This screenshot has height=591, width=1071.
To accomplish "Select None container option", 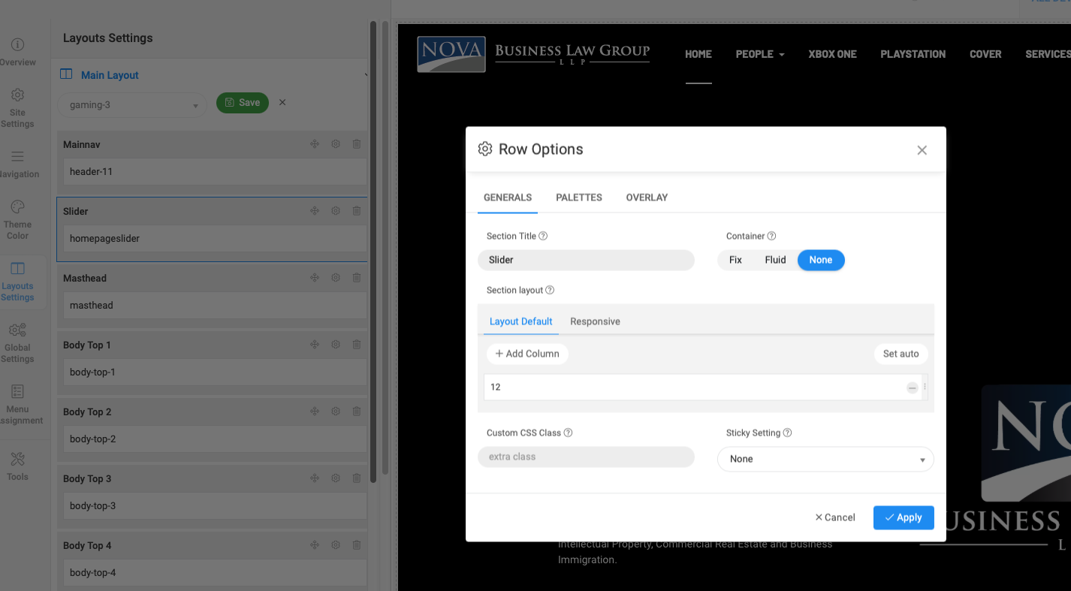I will click(x=820, y=260).
